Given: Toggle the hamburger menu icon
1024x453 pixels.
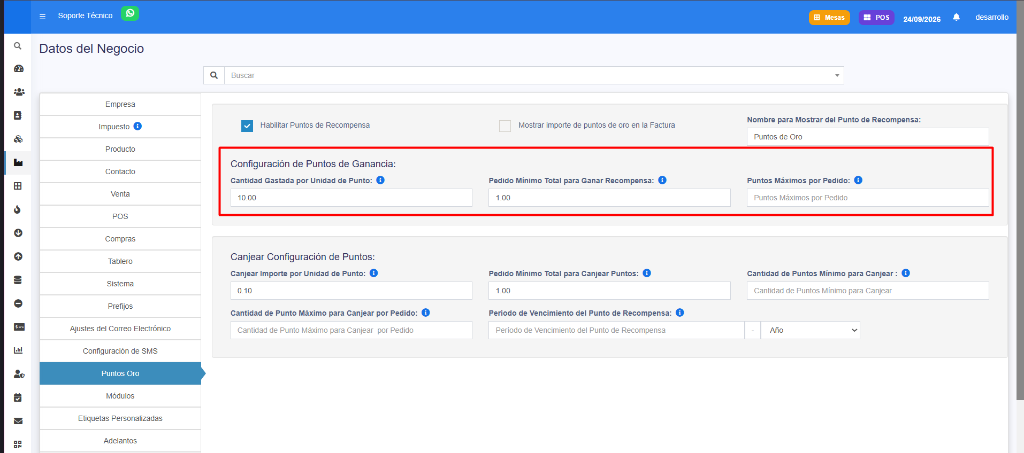Looking at the screenshot, I should point(42,17).
